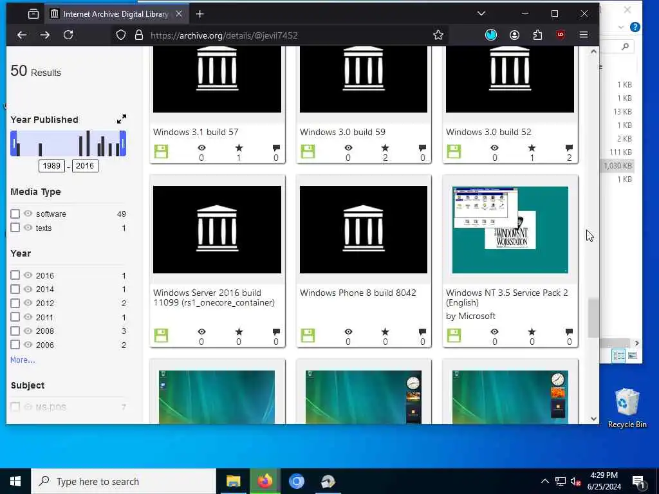Check the software media type filter

15,214
